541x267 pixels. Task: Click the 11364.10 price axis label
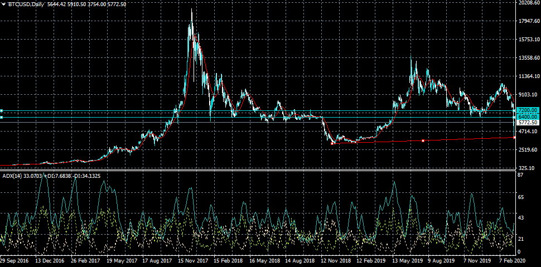click(x=529, y=76)
